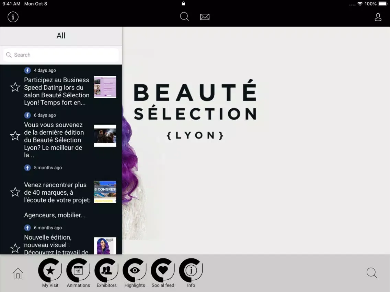The image size is (390, 292).
Task: Star the Business Speed Dating post
Action: pos(15,87)
